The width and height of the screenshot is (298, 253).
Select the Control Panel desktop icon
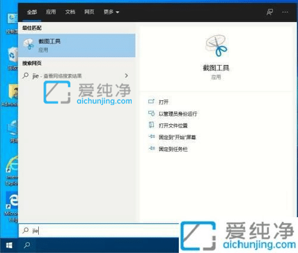click(x=12, y=24)
